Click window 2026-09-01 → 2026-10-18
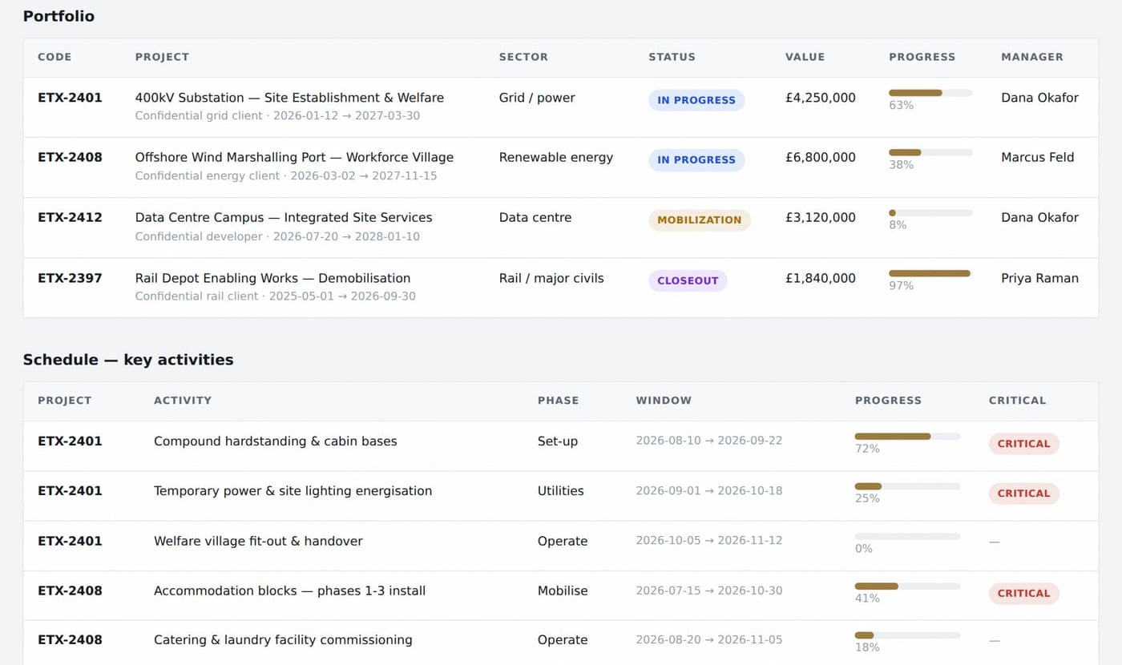 [x=708, y=490]
